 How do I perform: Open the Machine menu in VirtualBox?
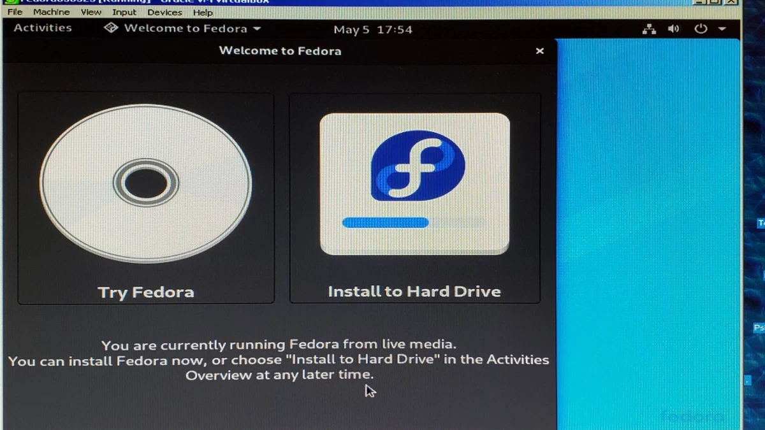point(50,12)
